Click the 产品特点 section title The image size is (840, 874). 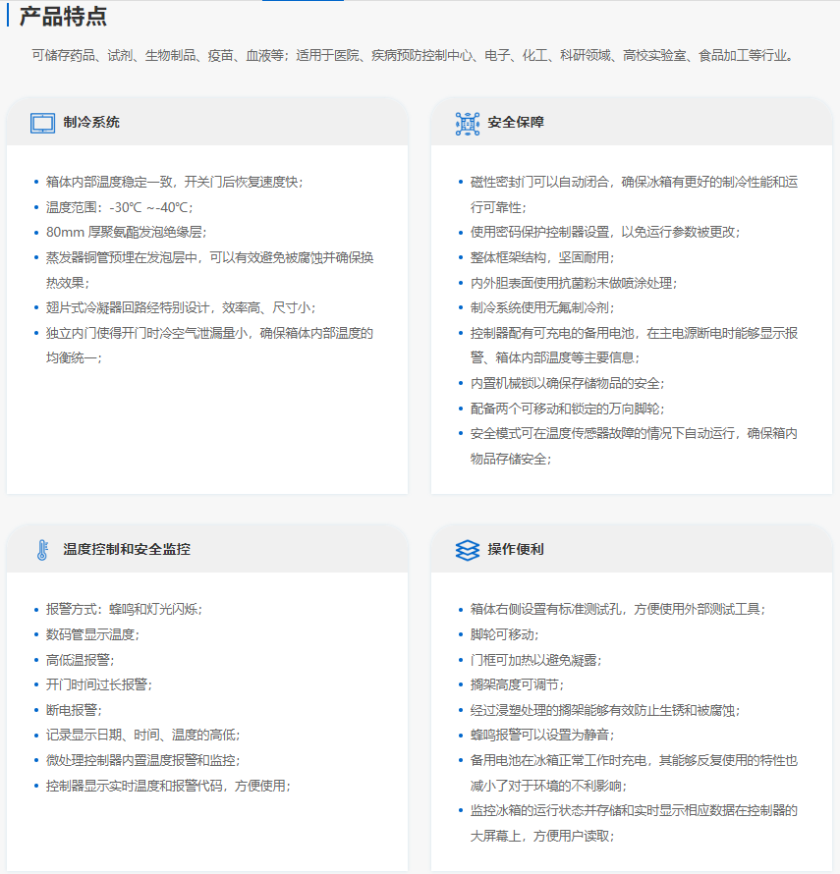coord(64,17)
